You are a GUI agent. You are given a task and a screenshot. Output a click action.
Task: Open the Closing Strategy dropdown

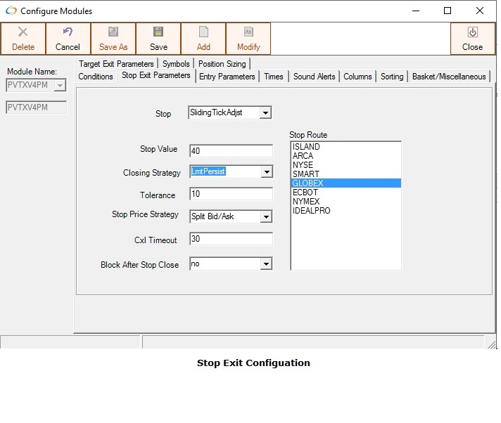point(266,172)
